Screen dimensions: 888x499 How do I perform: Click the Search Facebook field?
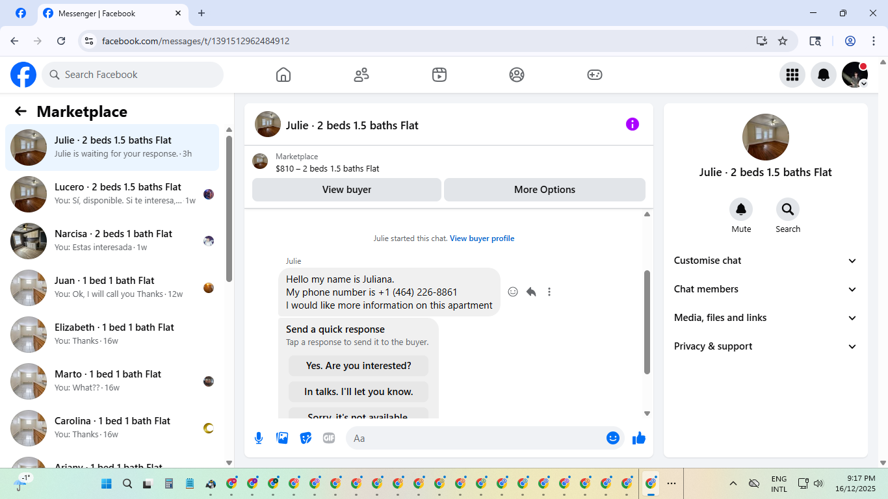point(133,75)
